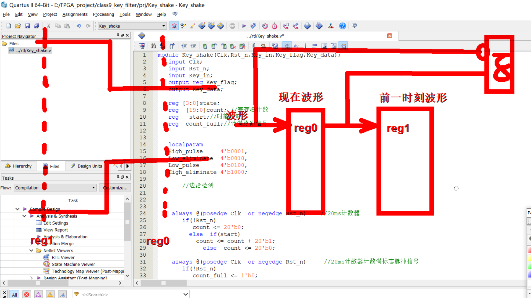Collapse the Netlist Viewers node
The height and width of the screenshot is (298, 531).
[x=31, y=251]
